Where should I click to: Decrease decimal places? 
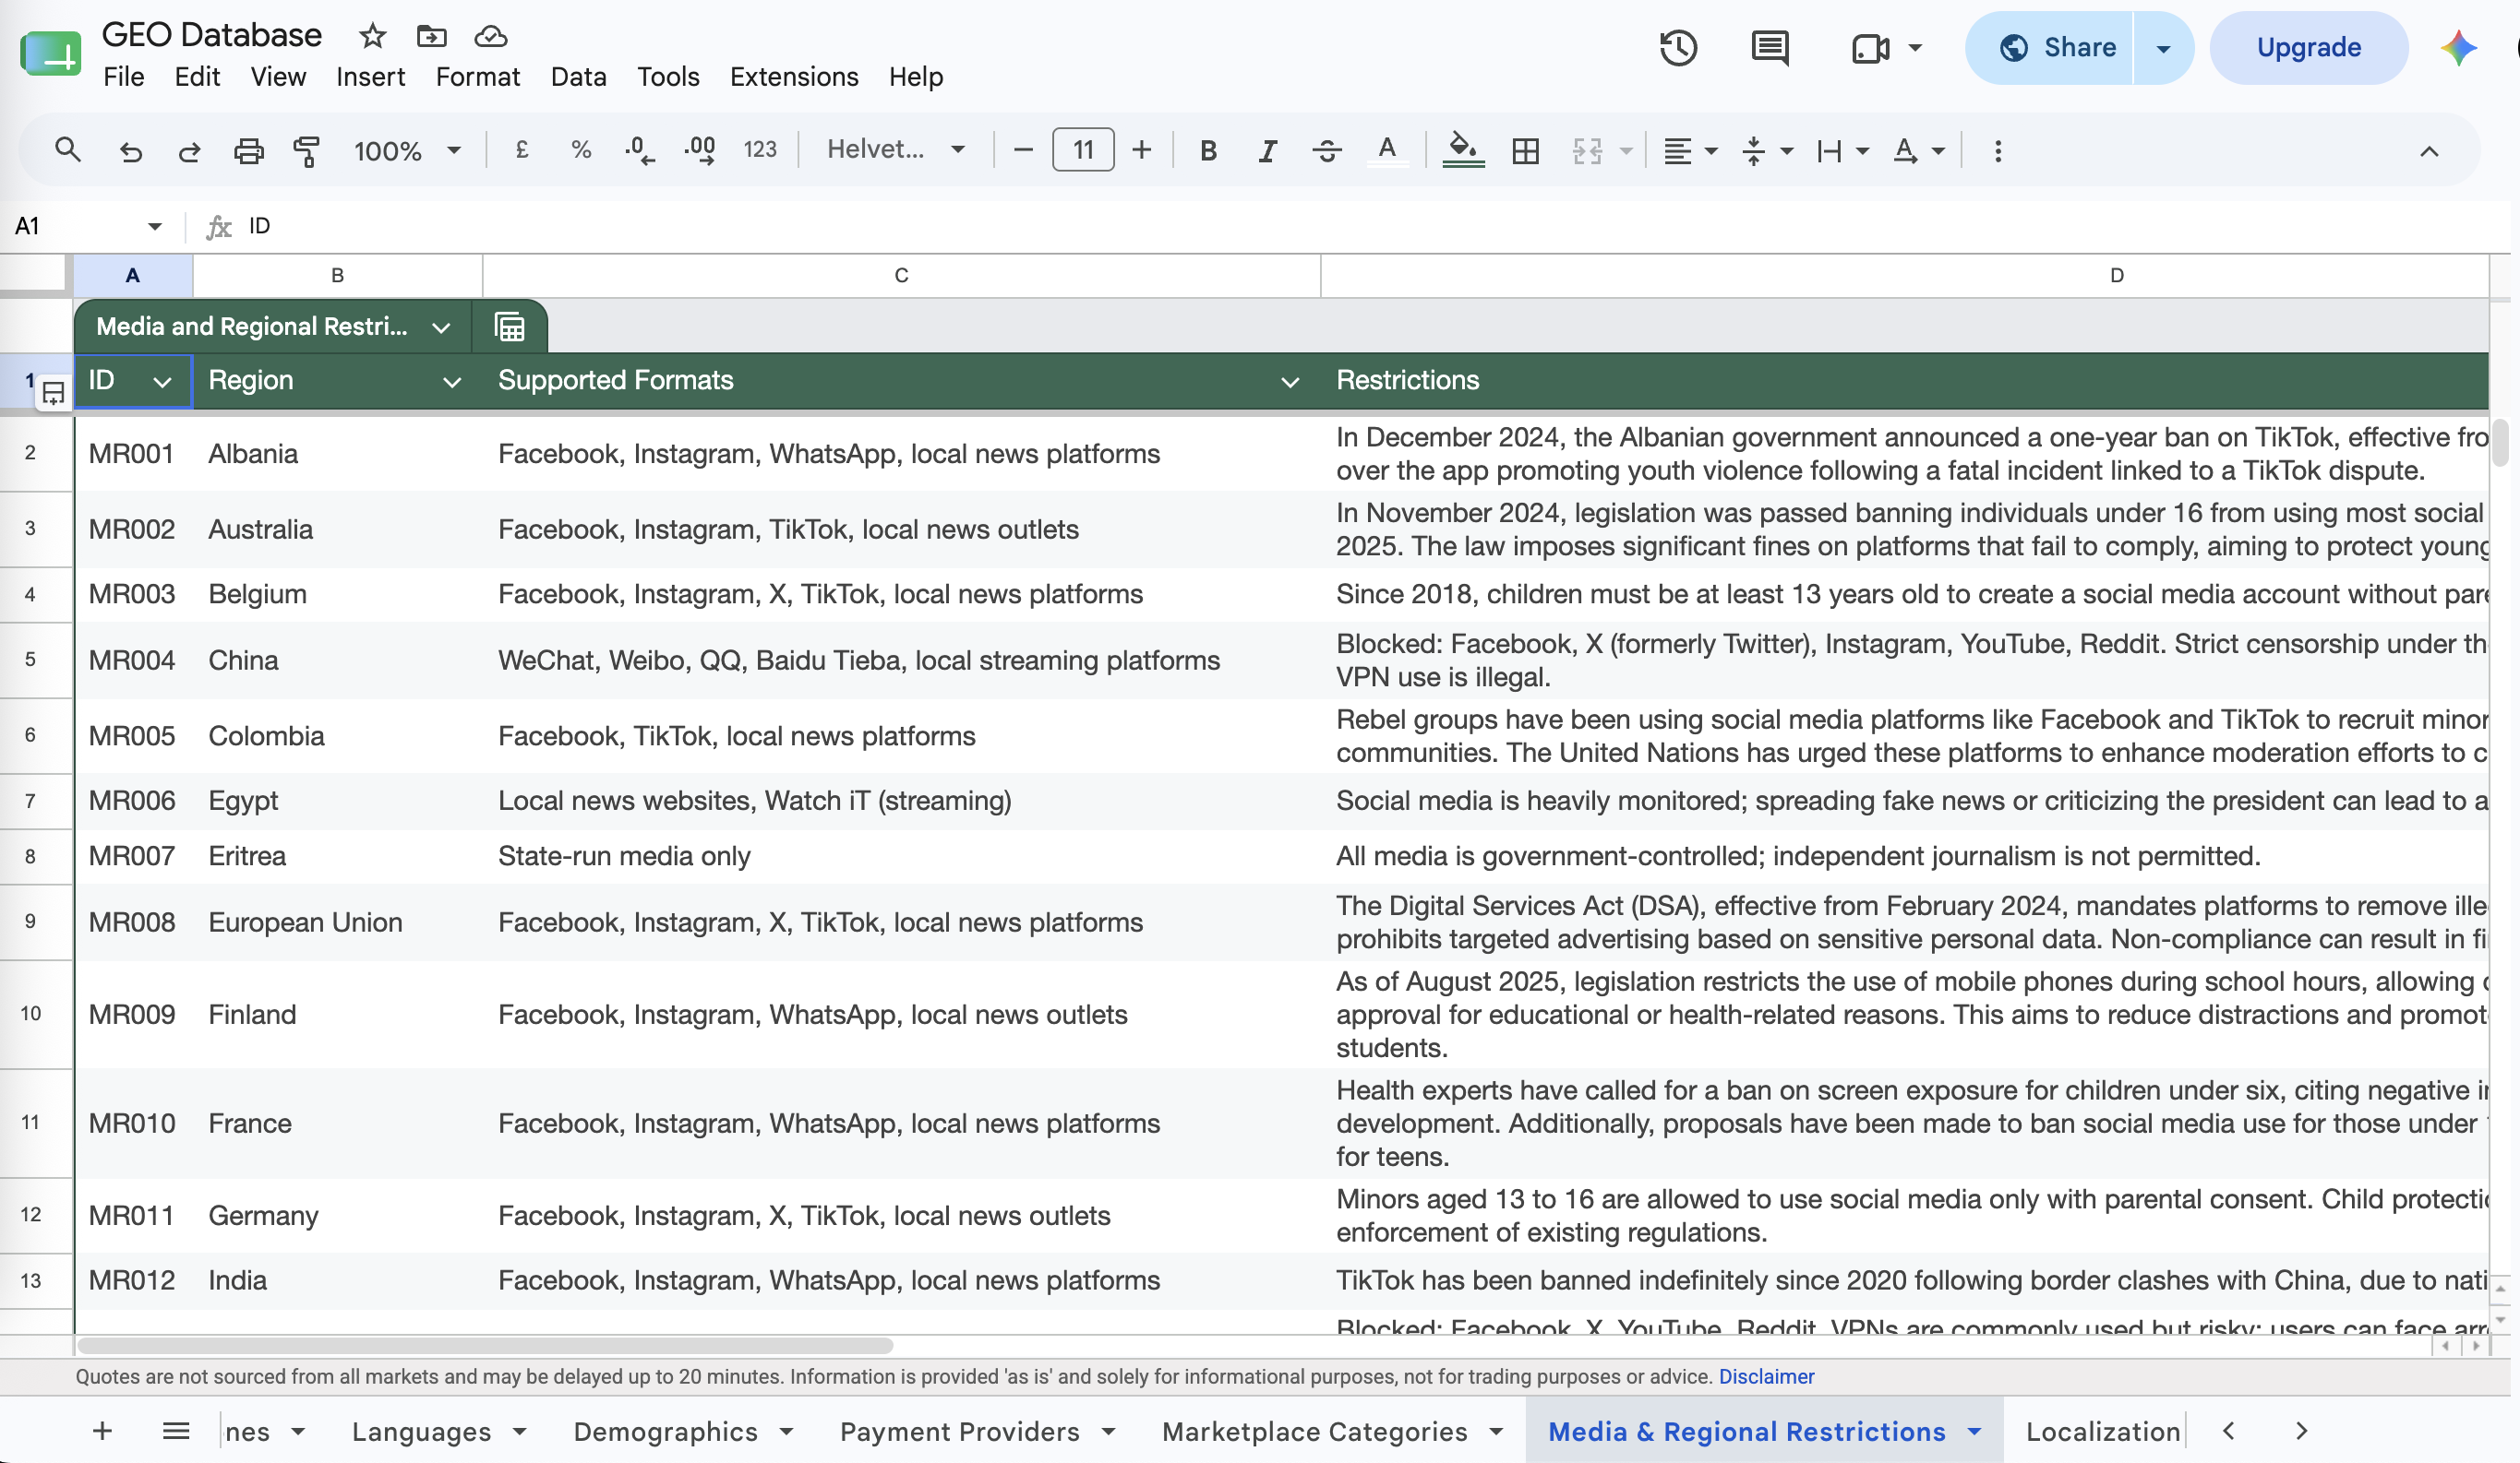coord(639,151)
